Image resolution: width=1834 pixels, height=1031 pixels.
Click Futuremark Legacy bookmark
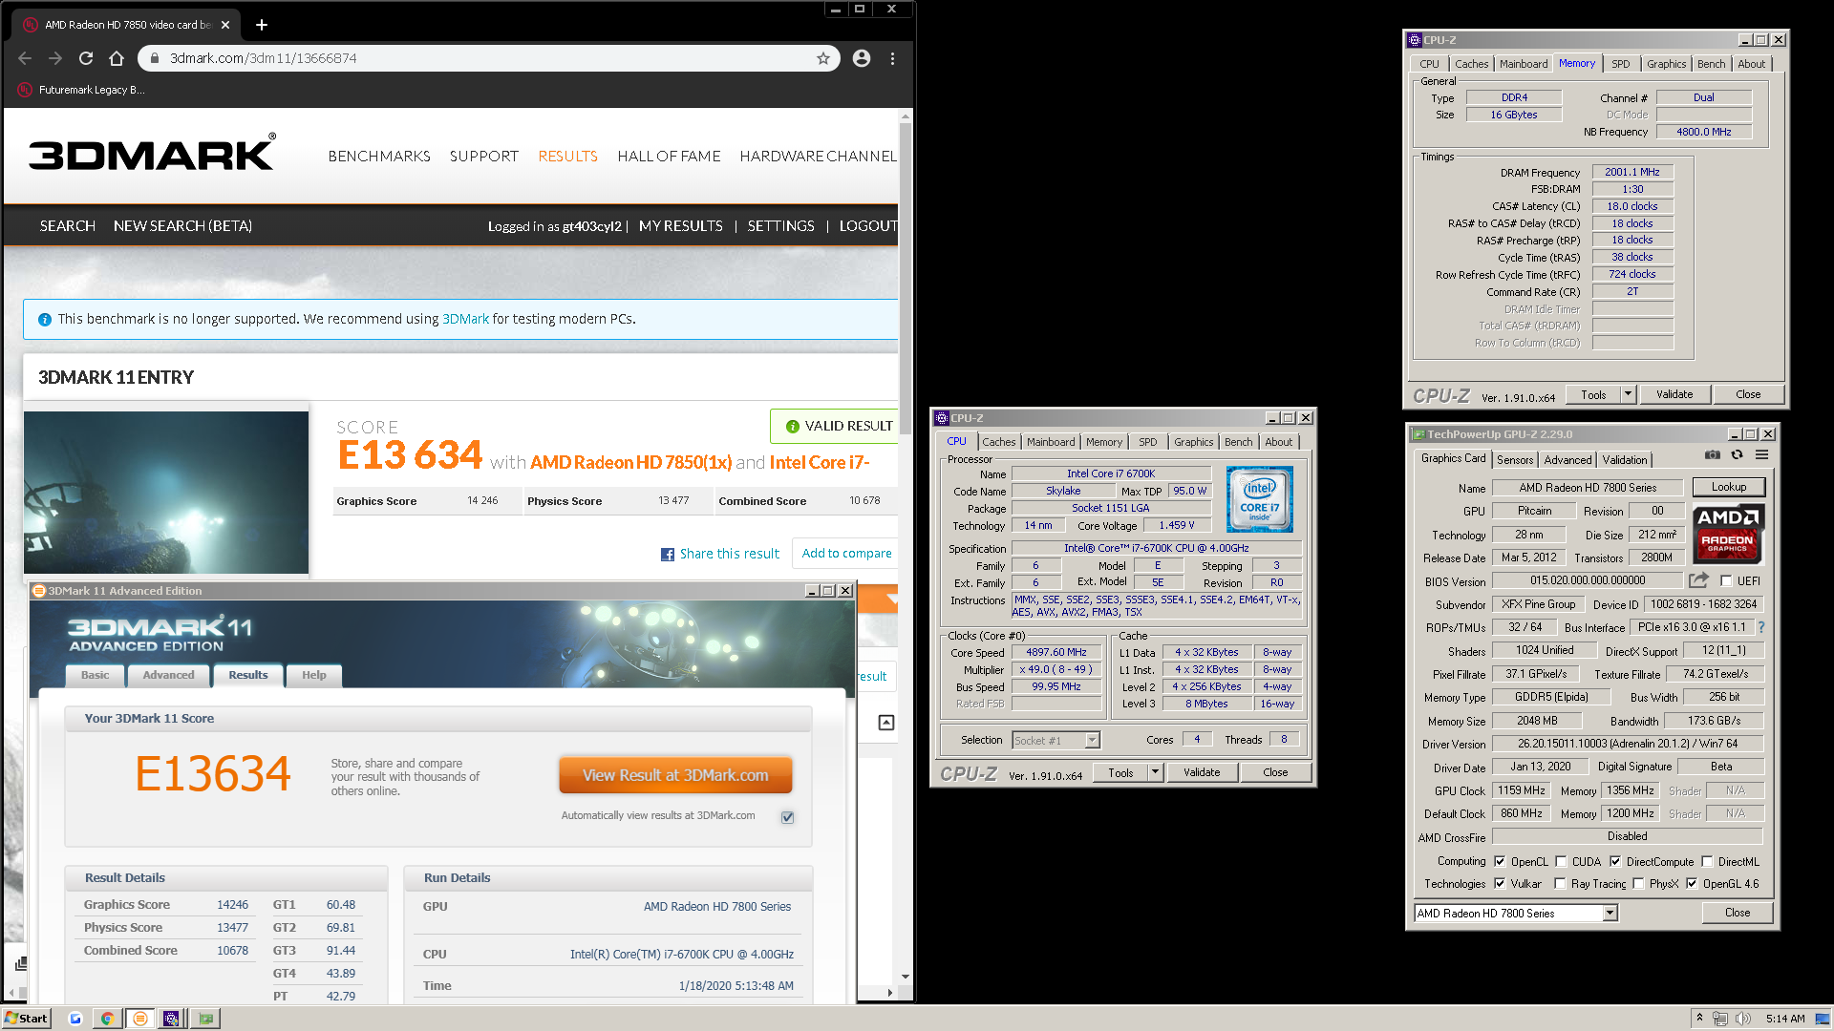tap(82, 90)
